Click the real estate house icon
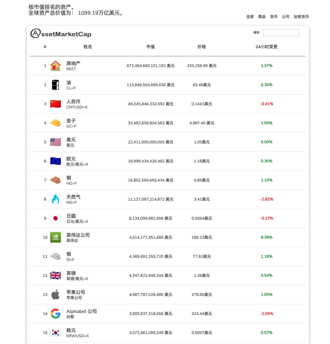 [55, 66]
